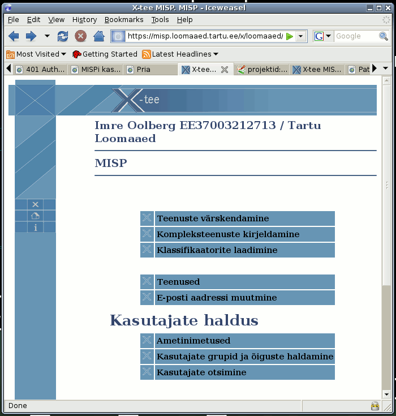396x416 pixels.
Task: Go forward with the Forward arrow
Action: point(31,36)
